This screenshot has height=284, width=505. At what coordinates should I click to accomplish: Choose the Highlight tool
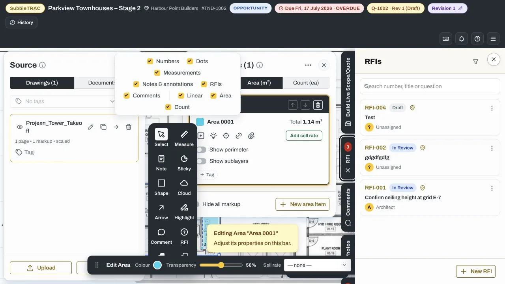click(x=184, y=211)
